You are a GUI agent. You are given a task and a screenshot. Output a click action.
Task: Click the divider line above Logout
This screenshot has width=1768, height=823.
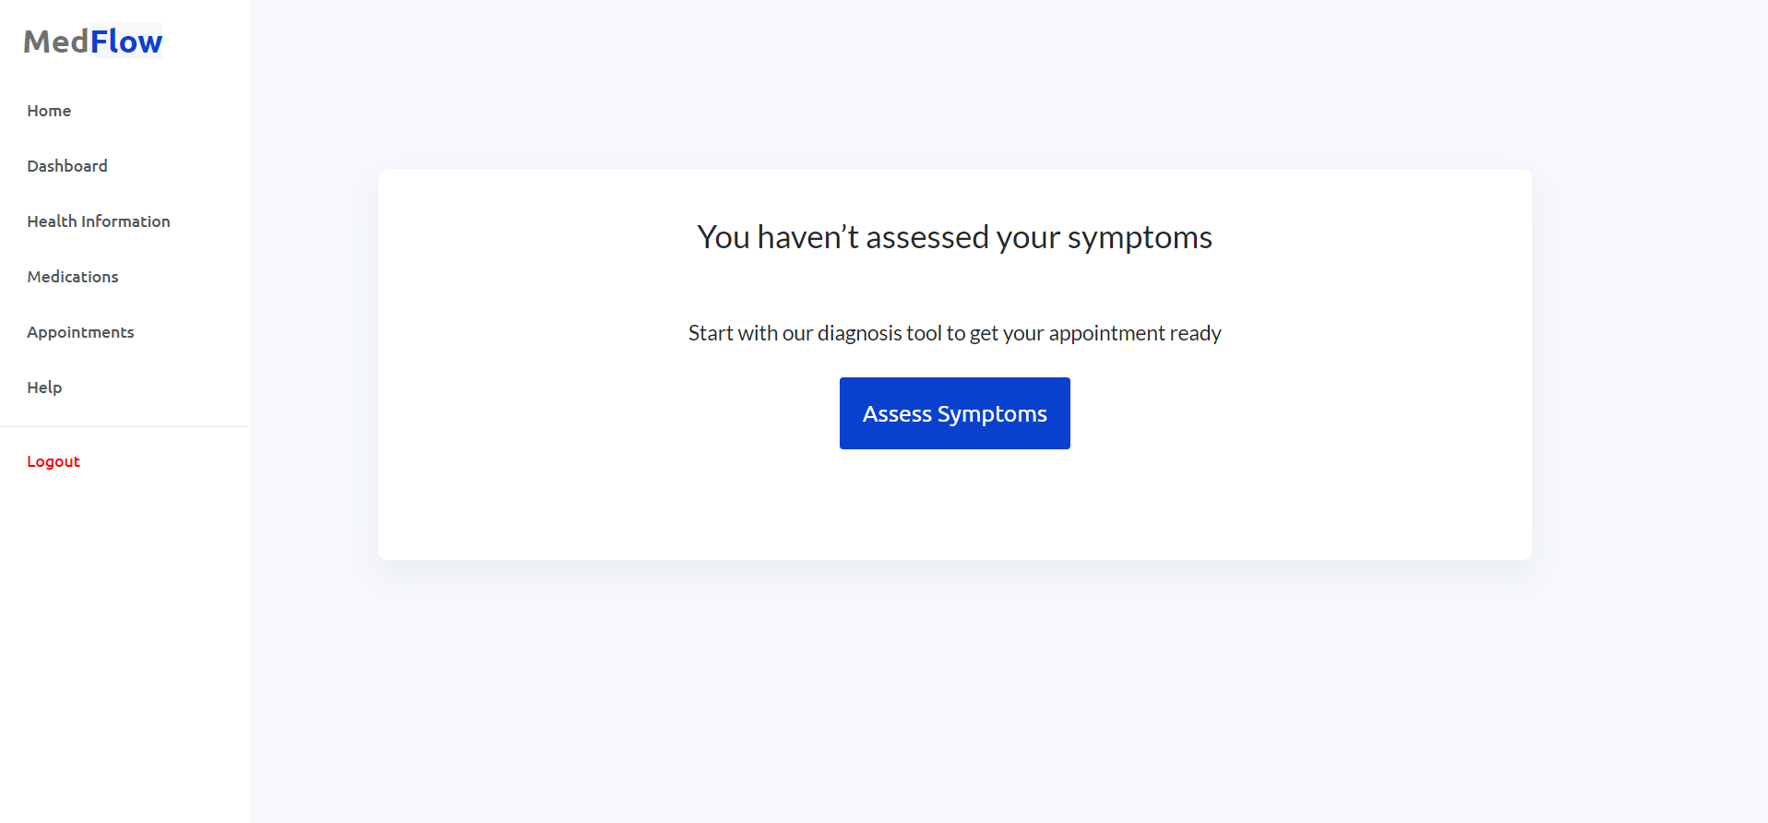coord(125,426)
